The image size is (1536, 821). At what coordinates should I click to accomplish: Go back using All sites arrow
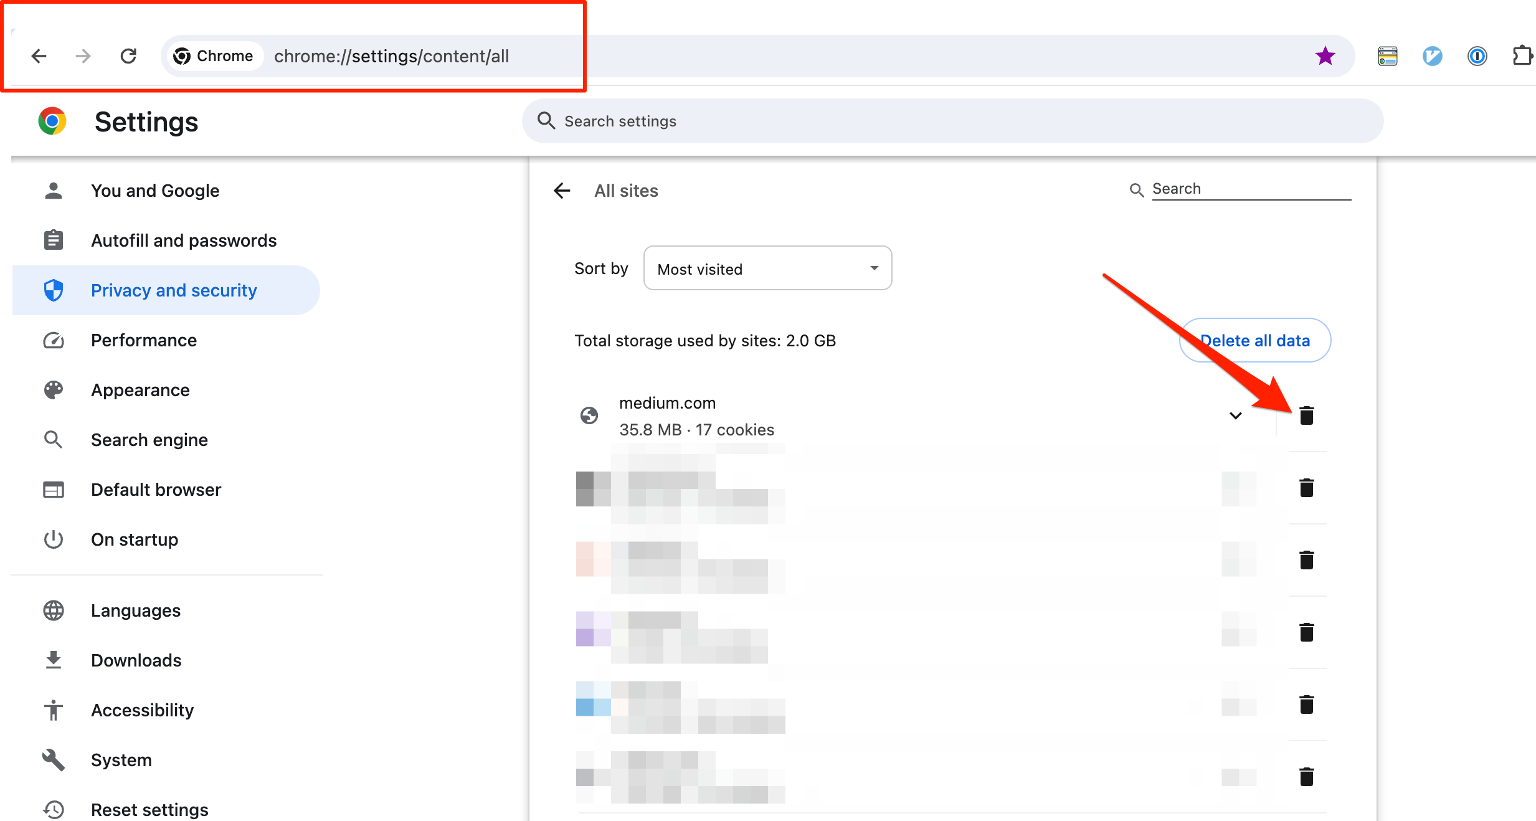(x=562, y=191)
